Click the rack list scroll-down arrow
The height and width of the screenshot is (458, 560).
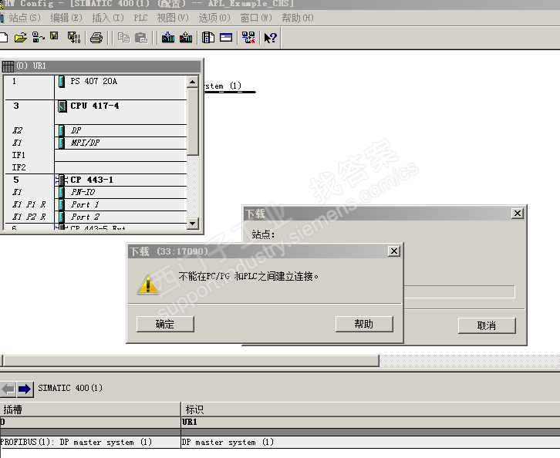pos(193,224)
